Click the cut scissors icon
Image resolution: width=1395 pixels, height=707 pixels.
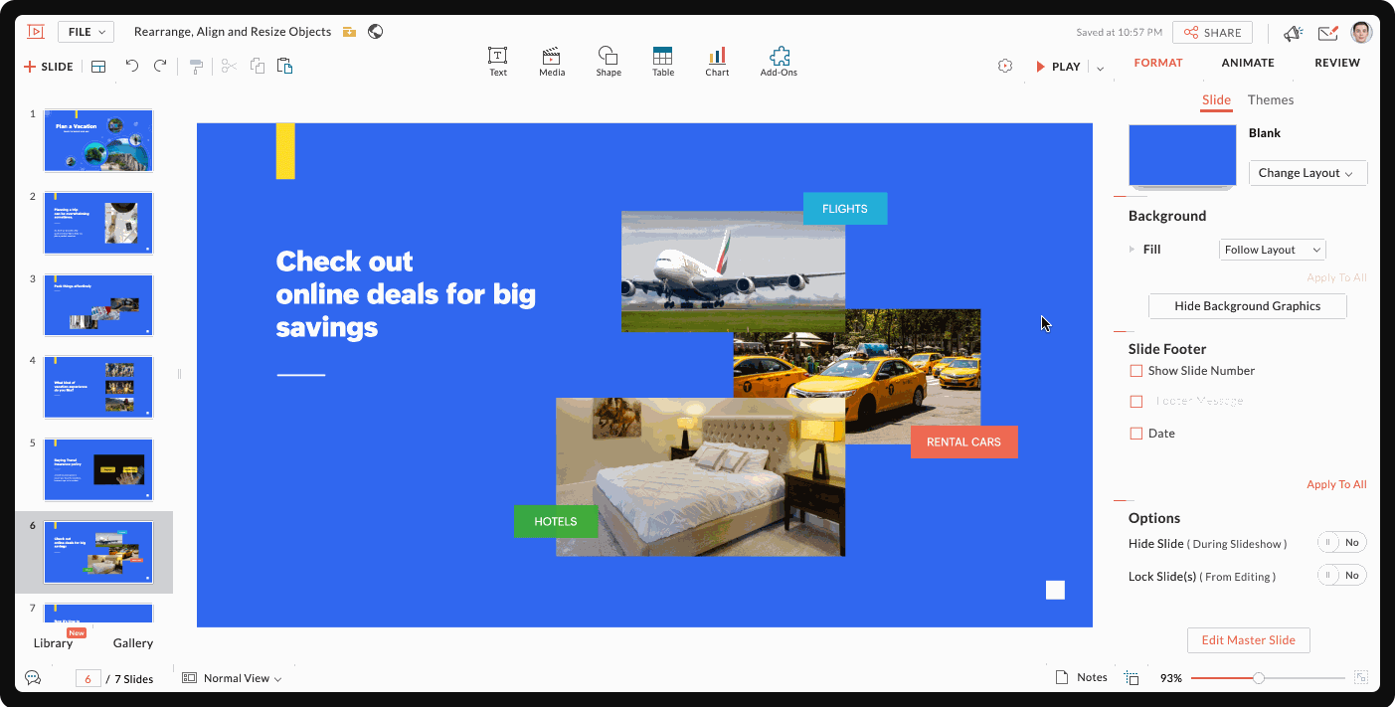pos(229,67)
